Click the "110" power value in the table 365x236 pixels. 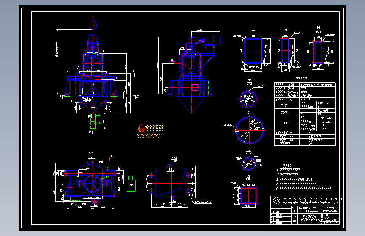coord(320,107)
